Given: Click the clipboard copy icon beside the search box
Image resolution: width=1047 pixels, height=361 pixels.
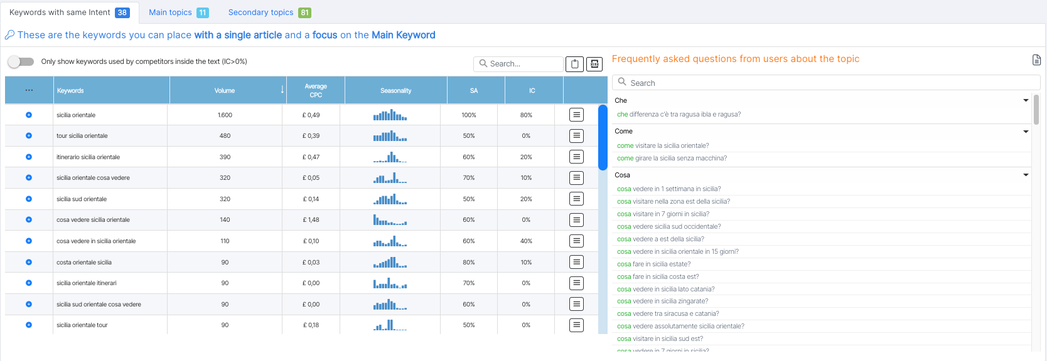Looking at the screenshot, I should [574, 64].
